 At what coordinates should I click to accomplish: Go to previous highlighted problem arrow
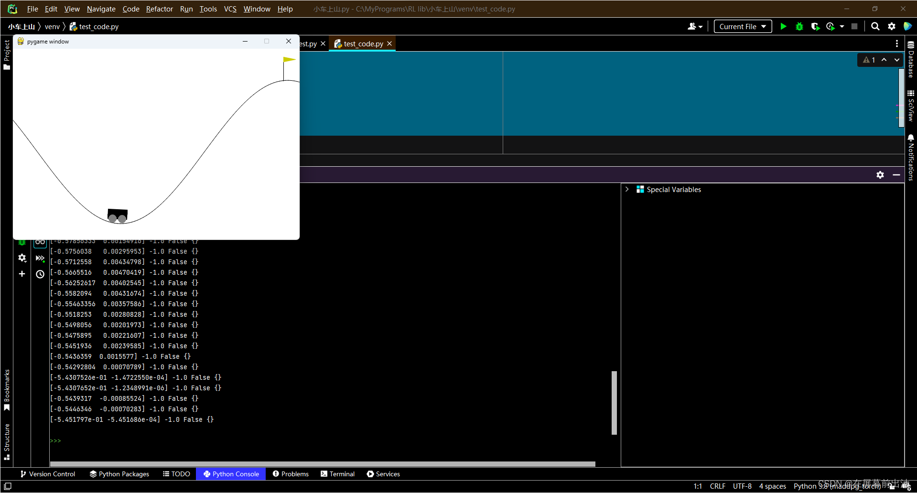click(x=884, y=60)
